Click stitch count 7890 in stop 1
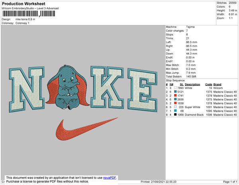The image size is (239, 185). 180,88
